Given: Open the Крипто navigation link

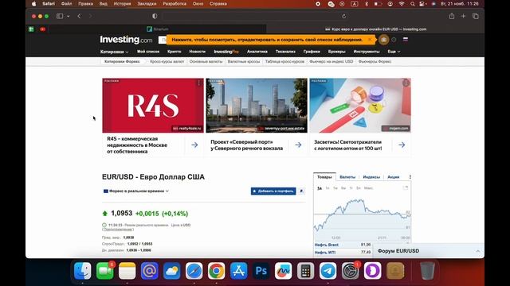Looking at the screenshot, I should coord(174,52).
